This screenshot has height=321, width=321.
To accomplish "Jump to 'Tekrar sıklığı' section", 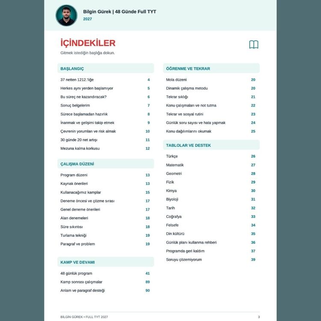I will pyautogui.click(x=211, y=97).
